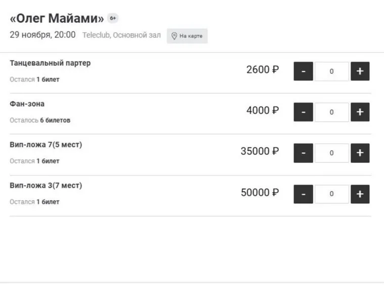Add Вип-ложа 3(7 мест) ticket with plus

pyautogui.click(x=360, y=194)
